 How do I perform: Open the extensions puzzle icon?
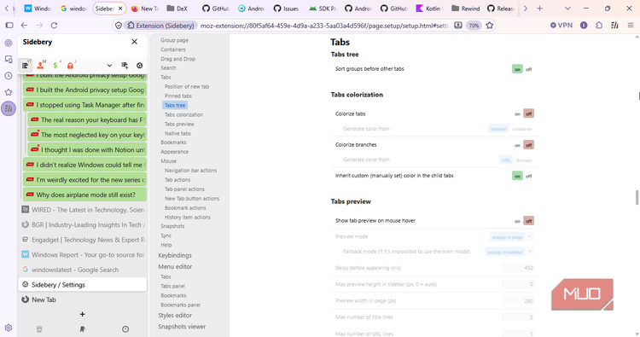599,26
